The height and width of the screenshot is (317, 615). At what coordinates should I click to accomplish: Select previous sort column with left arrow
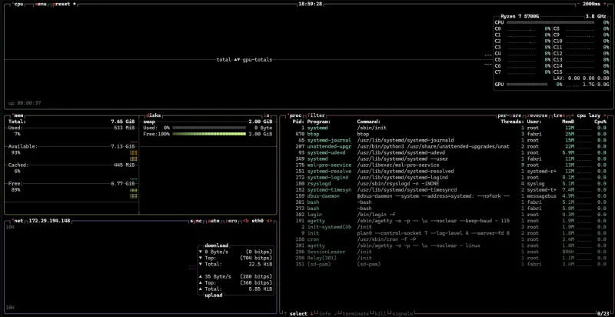pyautogui.click(x=573, y=115)
